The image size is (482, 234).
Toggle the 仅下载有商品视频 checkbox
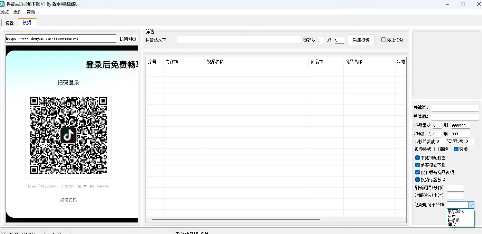(417, 172)
